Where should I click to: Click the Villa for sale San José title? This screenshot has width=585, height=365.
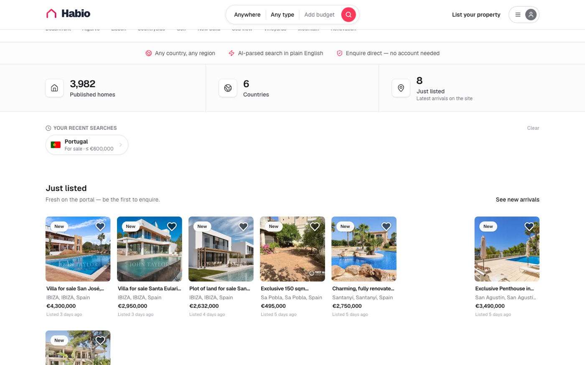[75, 288]
